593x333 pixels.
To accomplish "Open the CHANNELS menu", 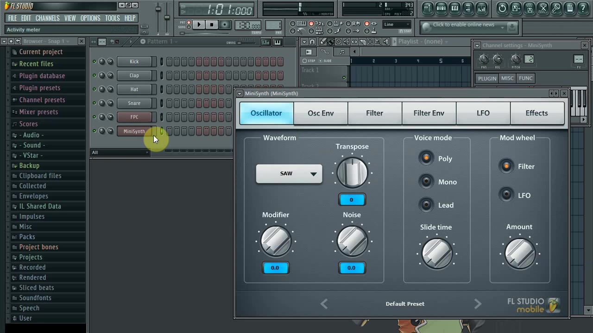I will (47, 18).
